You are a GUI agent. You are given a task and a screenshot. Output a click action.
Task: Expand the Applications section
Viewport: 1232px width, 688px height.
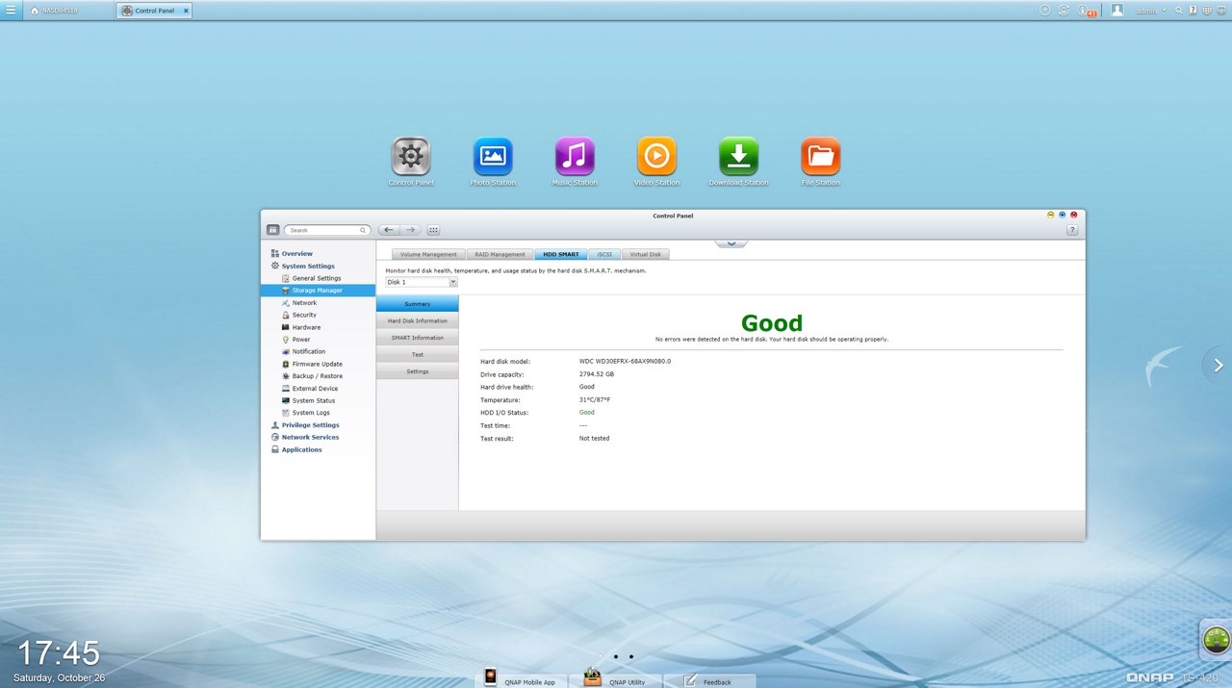(296, 449)
